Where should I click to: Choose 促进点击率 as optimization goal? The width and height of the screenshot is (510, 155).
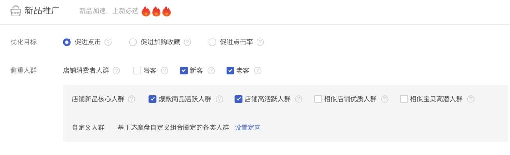(x=212, y=42)
